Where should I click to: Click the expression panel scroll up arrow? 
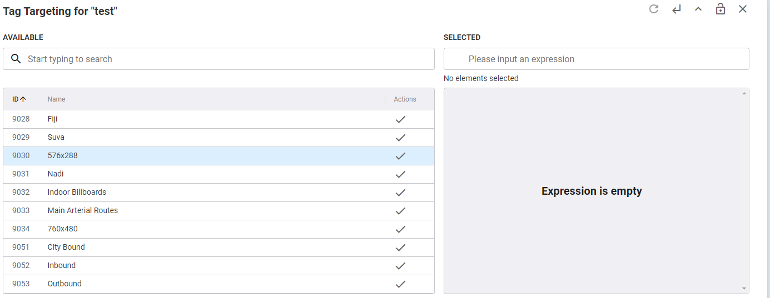[744, 93]
